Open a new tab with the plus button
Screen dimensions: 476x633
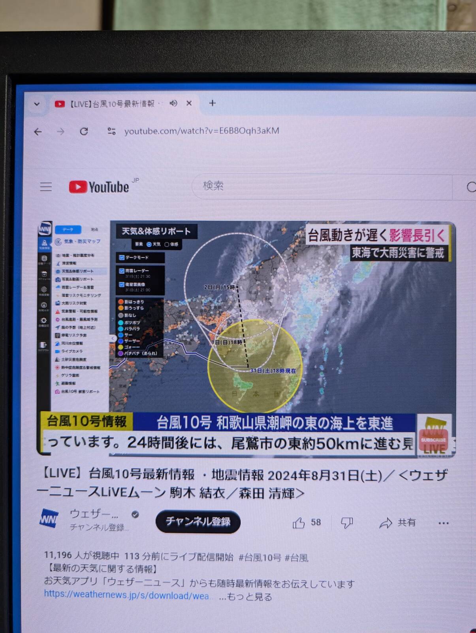pyautogui.click(x=213, y=103)
